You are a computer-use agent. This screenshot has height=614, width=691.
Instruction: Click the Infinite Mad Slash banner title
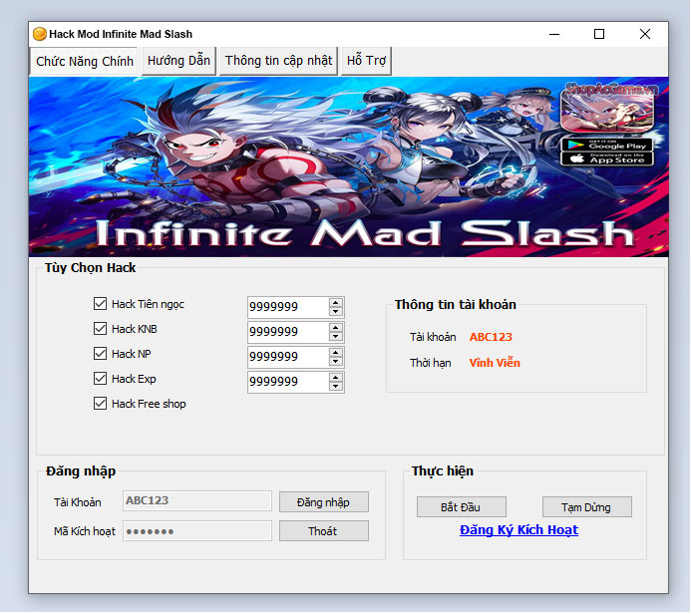(365, 233)
